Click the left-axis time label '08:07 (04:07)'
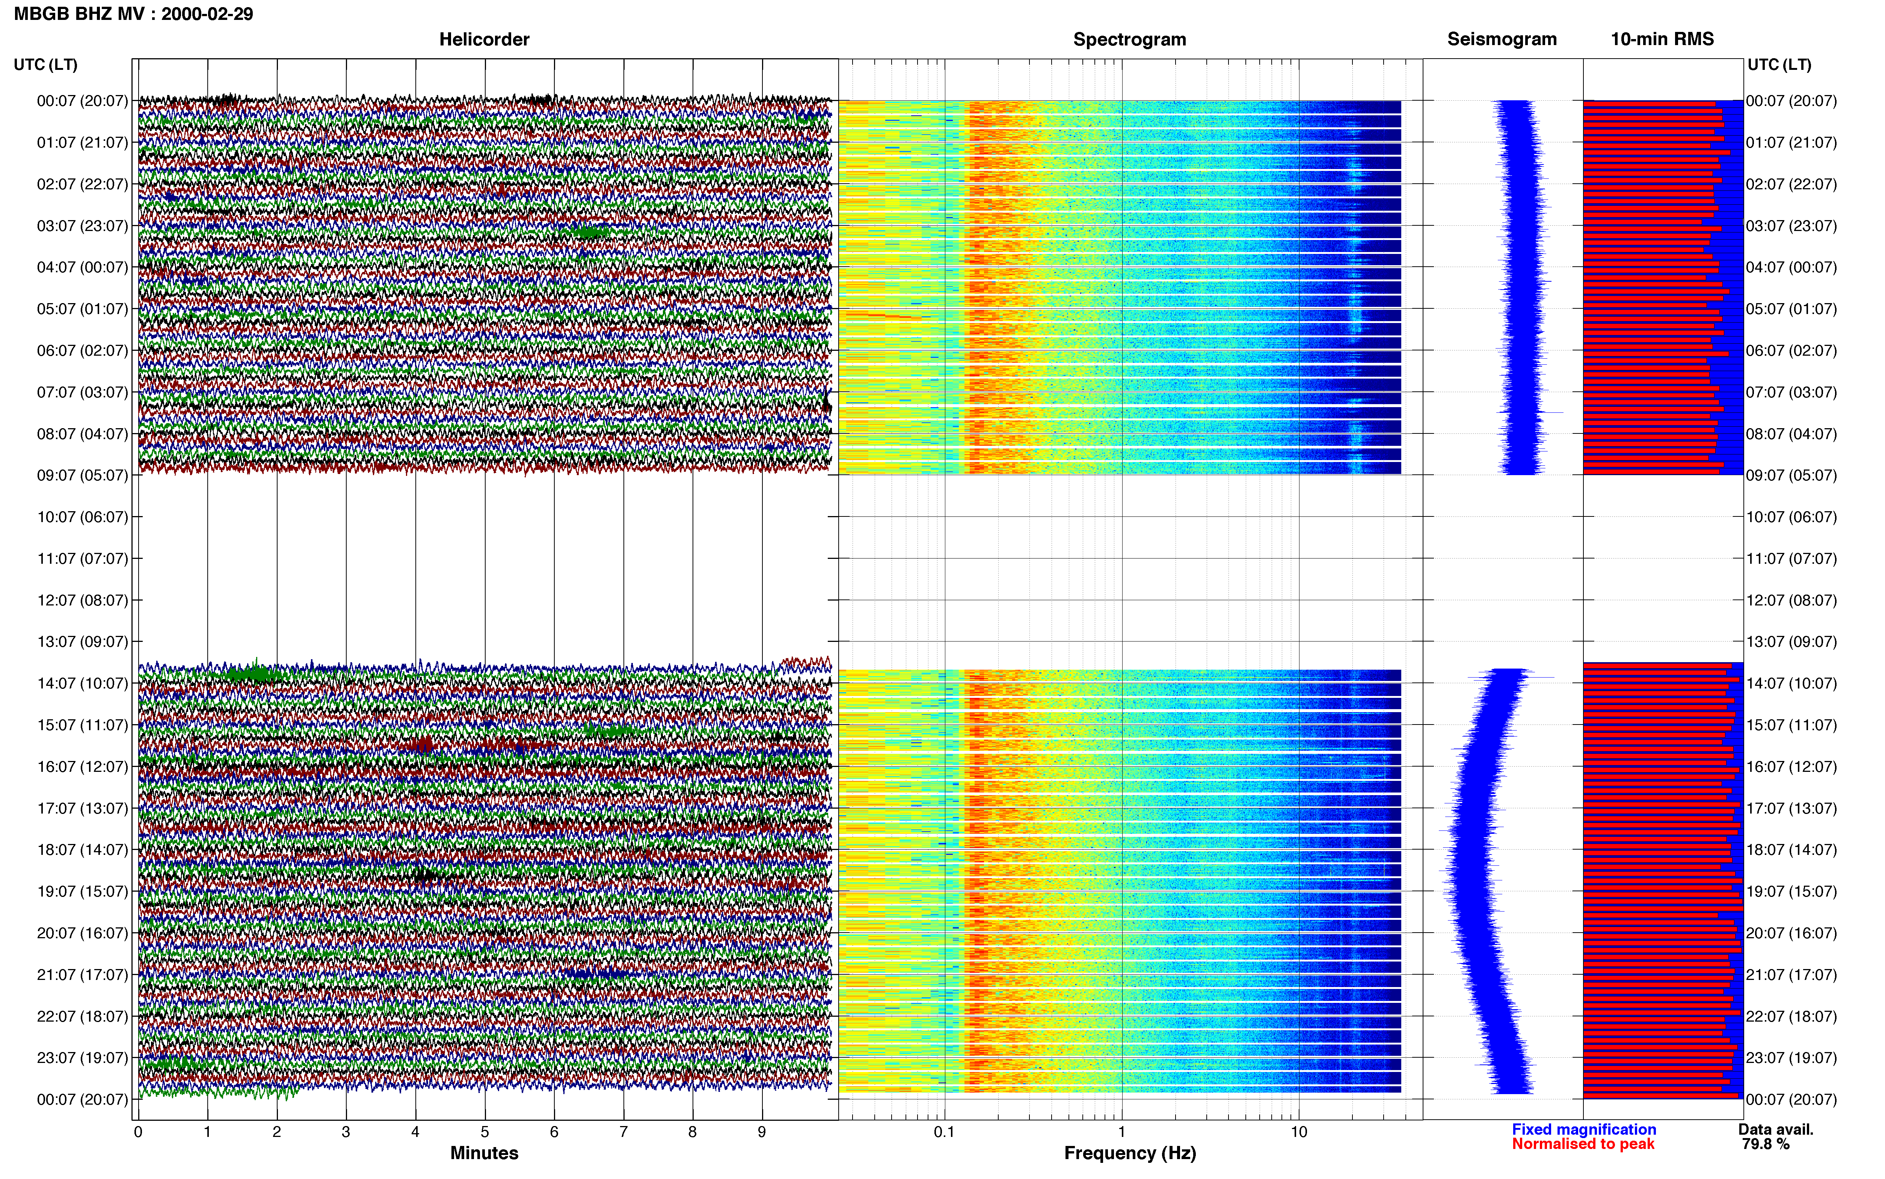Screen dimensions: 1885x1179 click(83, 433)
